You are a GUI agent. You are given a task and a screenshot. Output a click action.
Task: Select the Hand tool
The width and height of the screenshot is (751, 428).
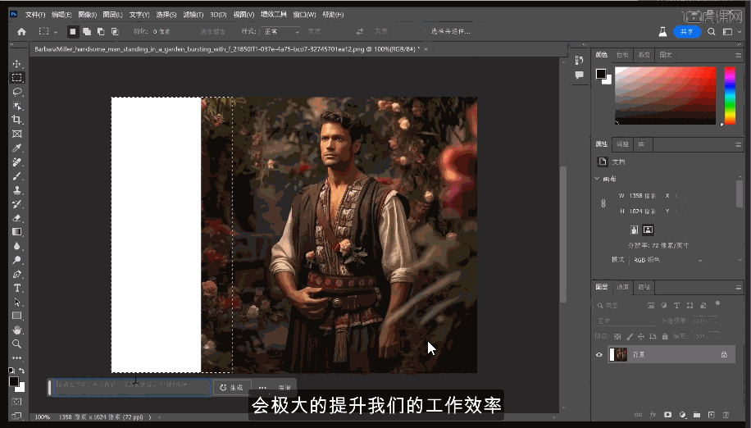click(16, 330)
